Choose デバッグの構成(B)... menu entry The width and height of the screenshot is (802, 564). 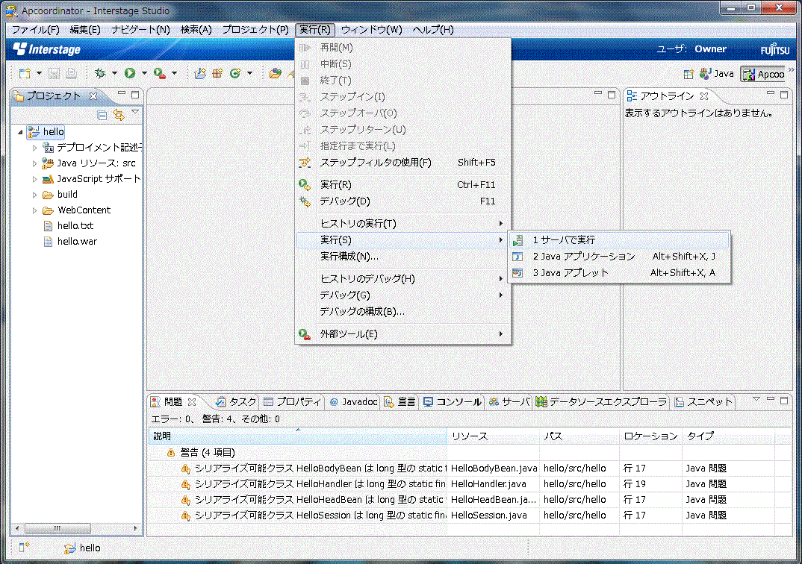[x=403, y=312]
